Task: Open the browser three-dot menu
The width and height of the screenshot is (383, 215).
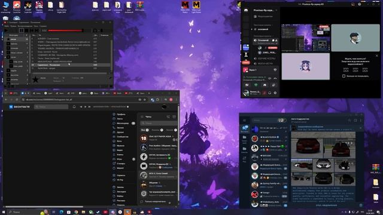Action: click(176, 100)
